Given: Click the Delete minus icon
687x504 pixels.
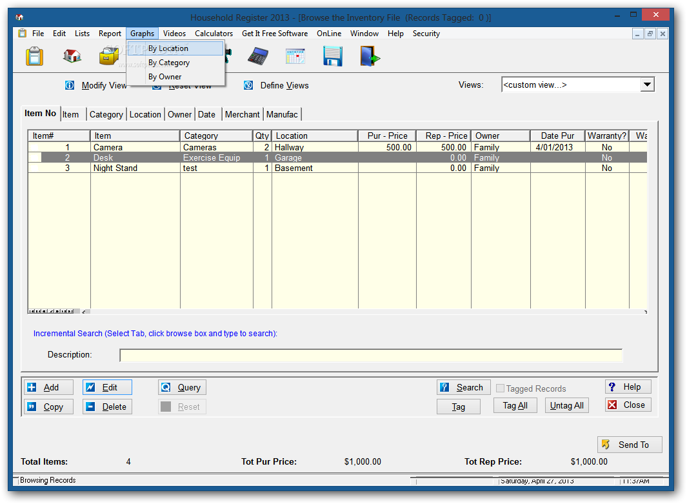Looking at the screenshot, I should pos(90,407).
